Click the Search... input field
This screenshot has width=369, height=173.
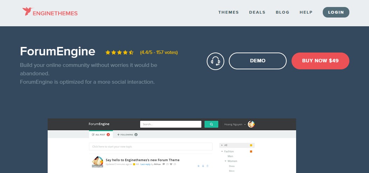(171, 124)
